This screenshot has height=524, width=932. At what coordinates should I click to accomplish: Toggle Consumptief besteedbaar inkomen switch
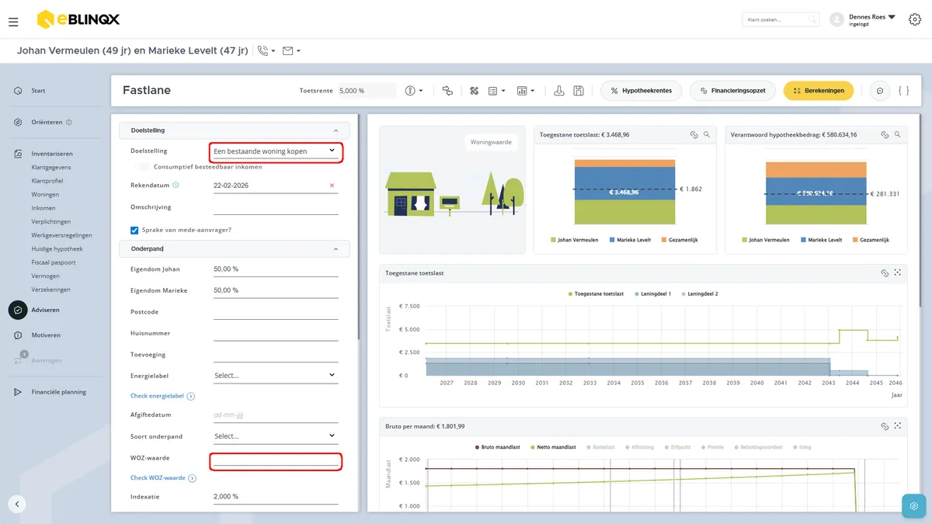click(x=141, y=166)
